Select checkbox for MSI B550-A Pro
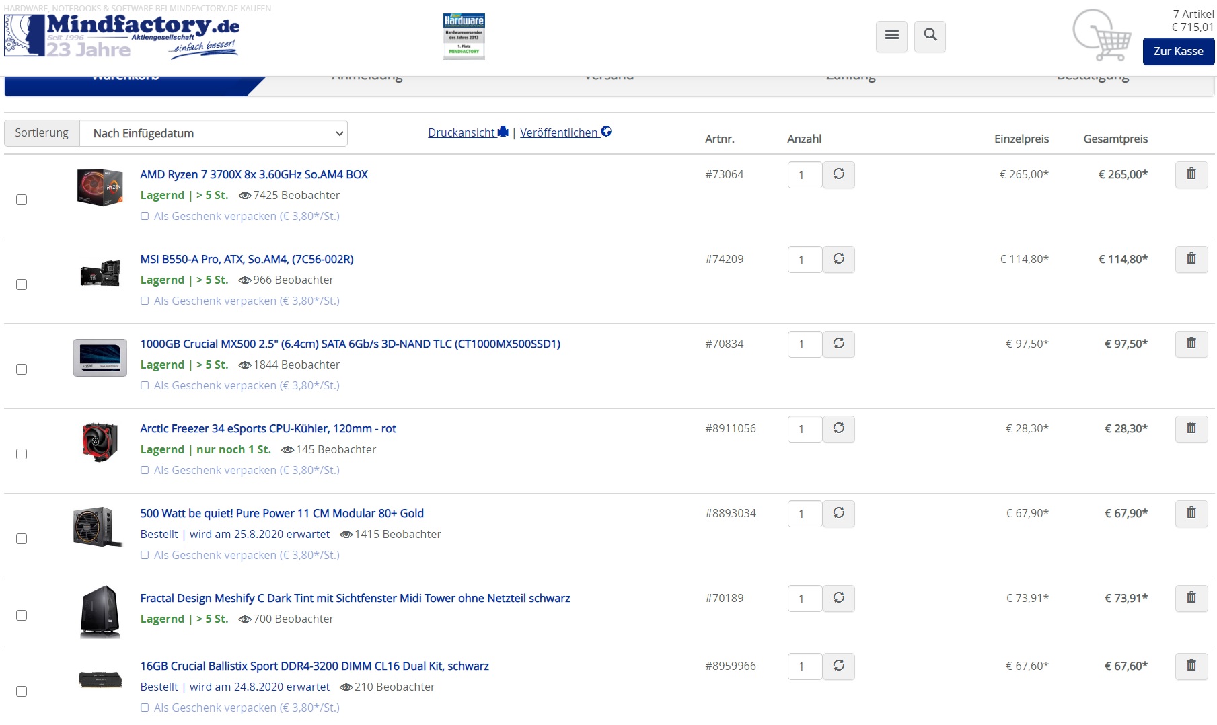The height and width of the screenshot is (725, 1217). point(22,284)
